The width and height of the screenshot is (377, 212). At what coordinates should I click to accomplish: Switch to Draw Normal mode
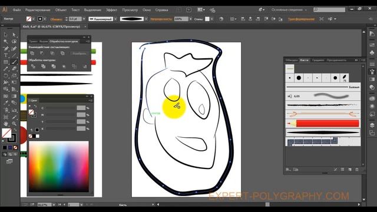coord(5,154)
